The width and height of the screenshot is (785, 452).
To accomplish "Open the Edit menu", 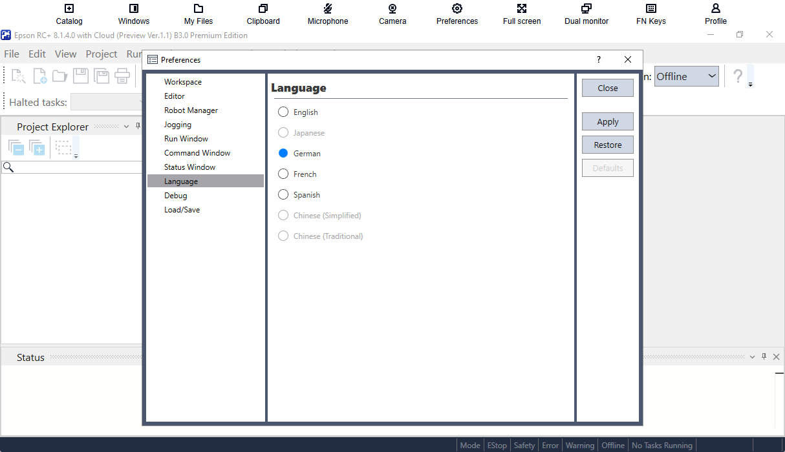I will click(37, 54).
